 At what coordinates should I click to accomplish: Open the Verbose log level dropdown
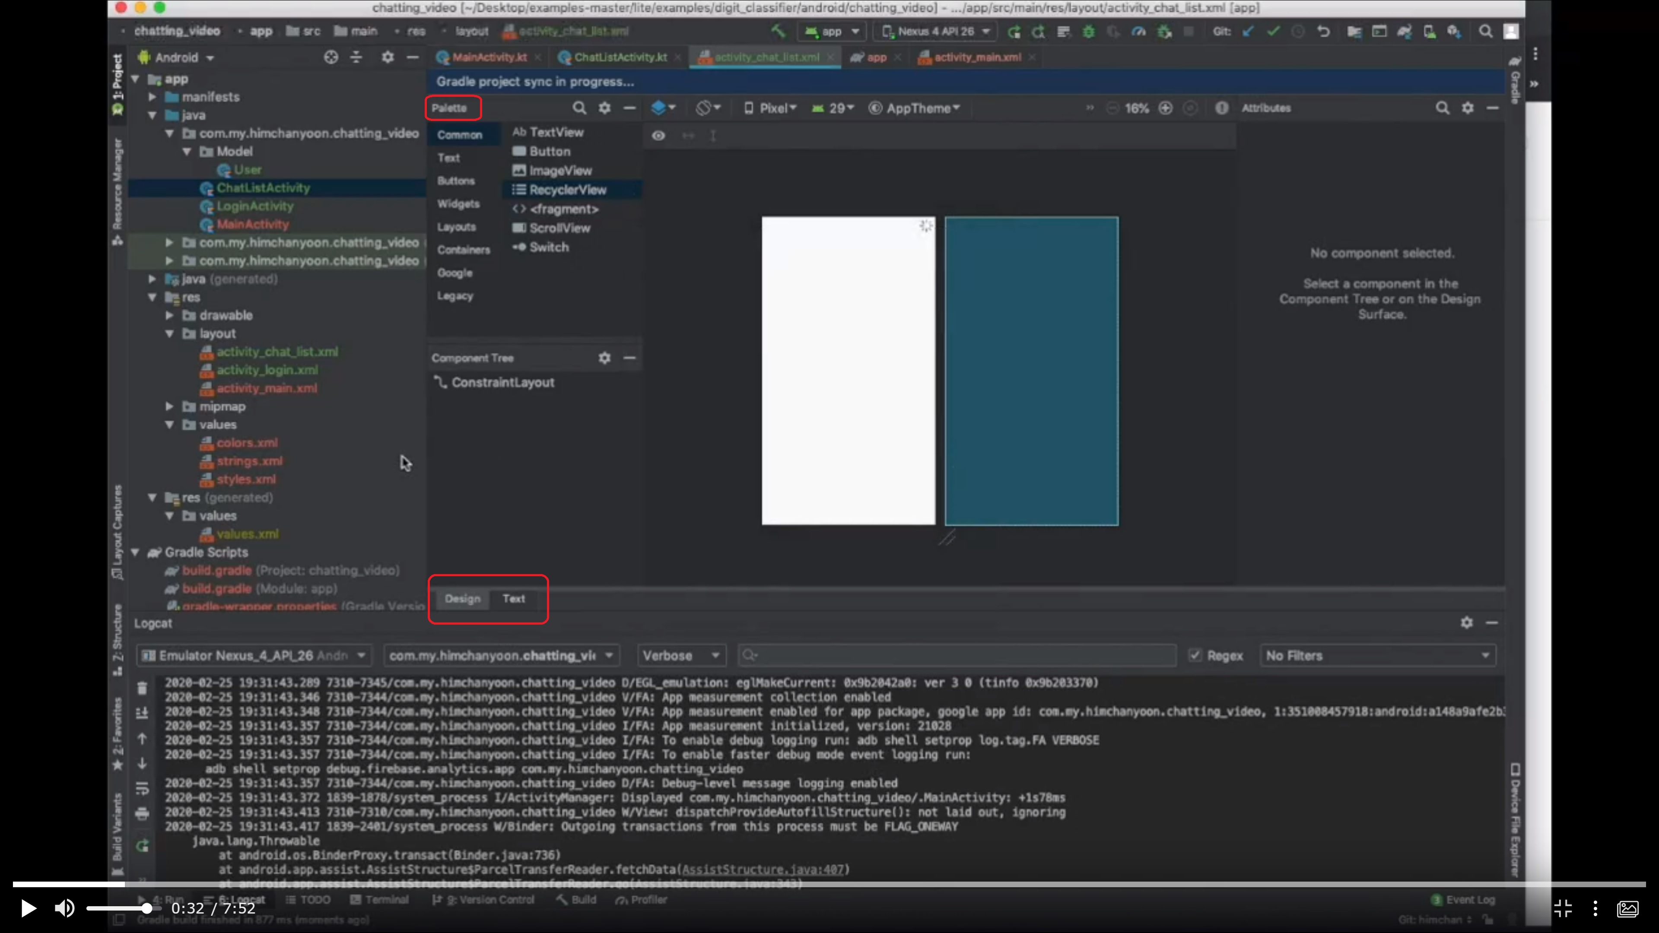tap(681, 656)
